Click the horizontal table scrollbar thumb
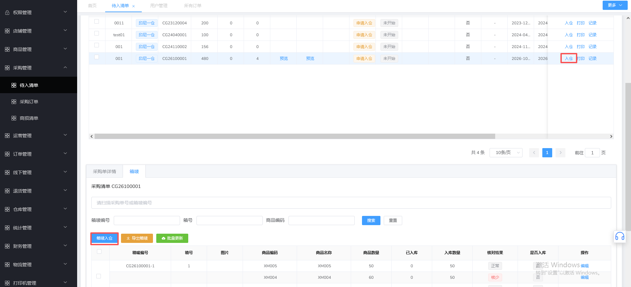 pos(295,136)
